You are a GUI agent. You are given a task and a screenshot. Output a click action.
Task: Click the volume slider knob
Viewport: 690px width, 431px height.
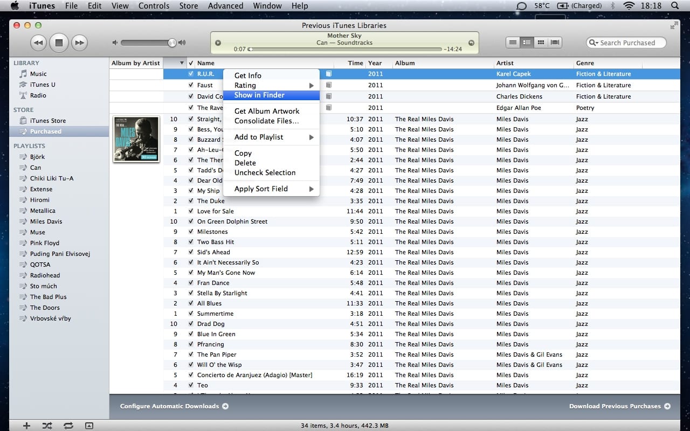(x=172, y=43)
